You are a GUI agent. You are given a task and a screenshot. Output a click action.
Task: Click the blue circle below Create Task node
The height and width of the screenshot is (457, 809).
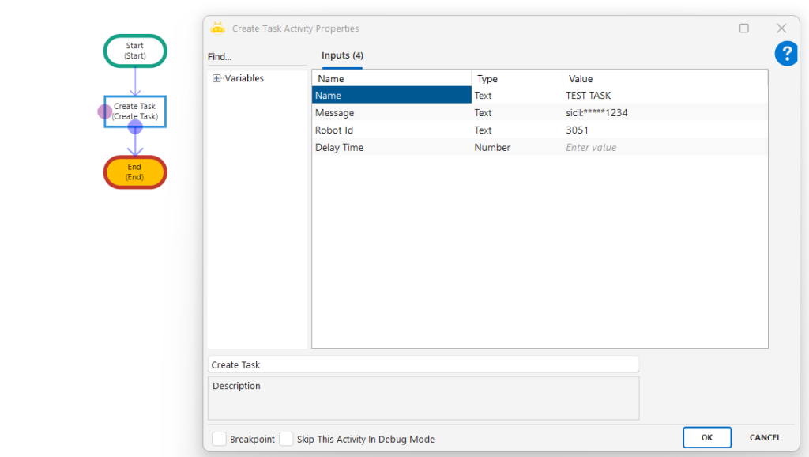(135, 127)
